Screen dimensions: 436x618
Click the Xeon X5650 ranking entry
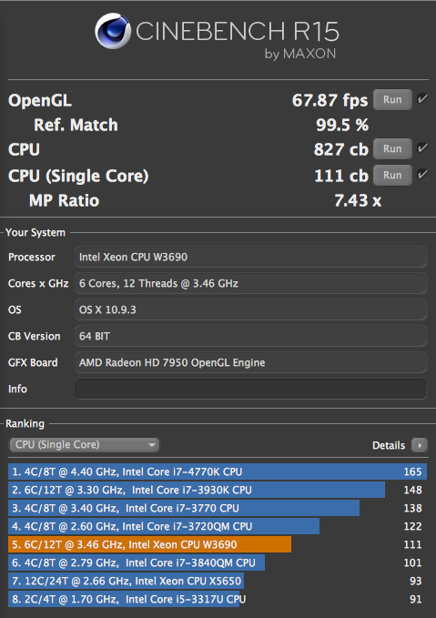(x=218, y=581)
